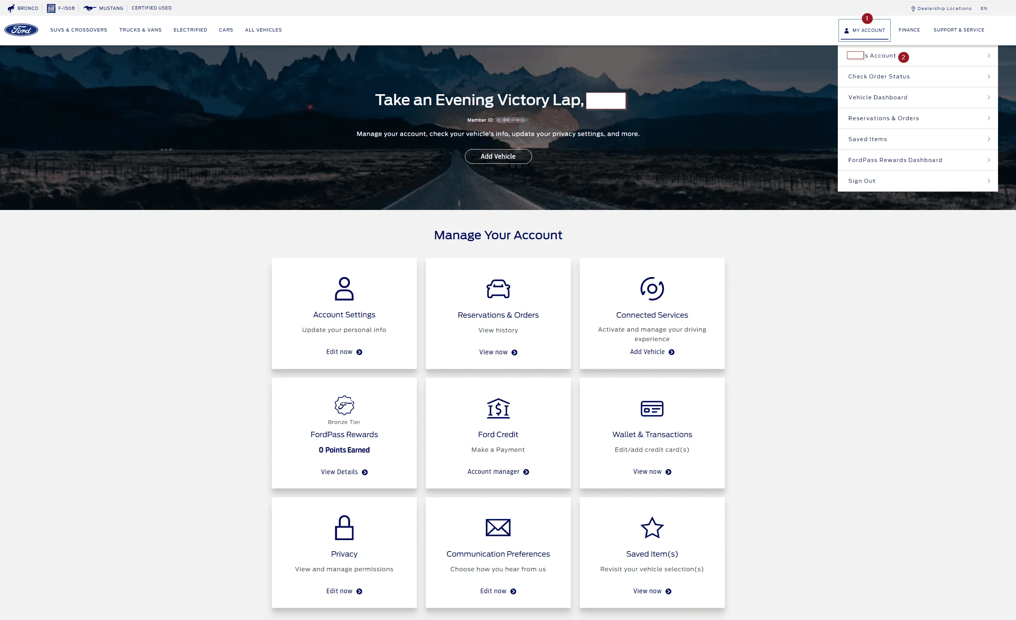Click Edit now under Communication Preferences
This screenshot has width=1016, height=620.
click(493, 591)
